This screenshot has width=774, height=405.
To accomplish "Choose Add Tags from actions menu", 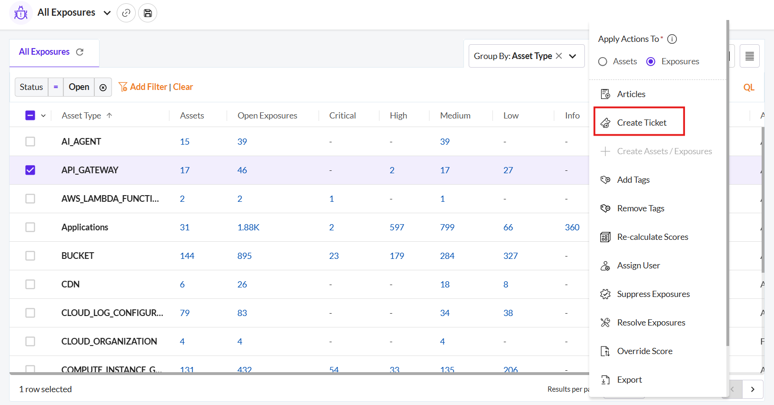I will click(x=633, y=180).
